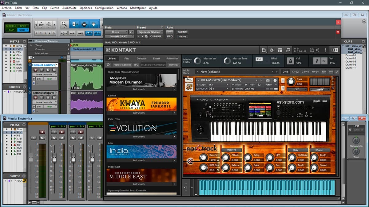The image size is (369, 207).
Task: Toggle Kontakt browser panel layout icon
Action: pyautogui.click(x=280, y=50)
